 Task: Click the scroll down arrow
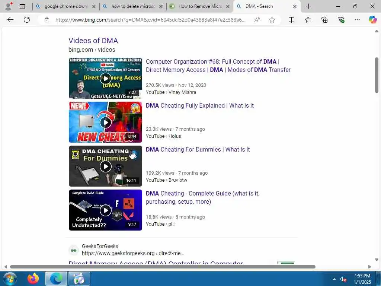[377, 260]
